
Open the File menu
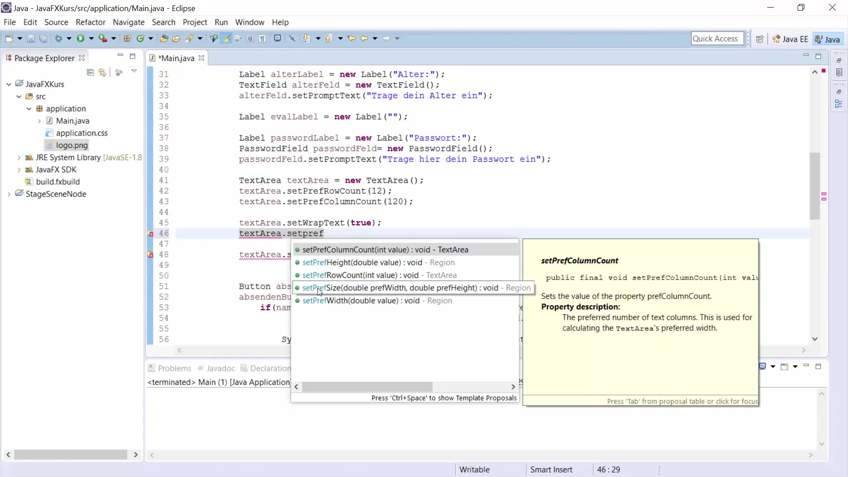10,22
